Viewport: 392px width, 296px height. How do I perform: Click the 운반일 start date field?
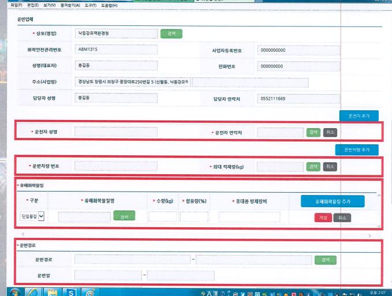pos(108,275)
